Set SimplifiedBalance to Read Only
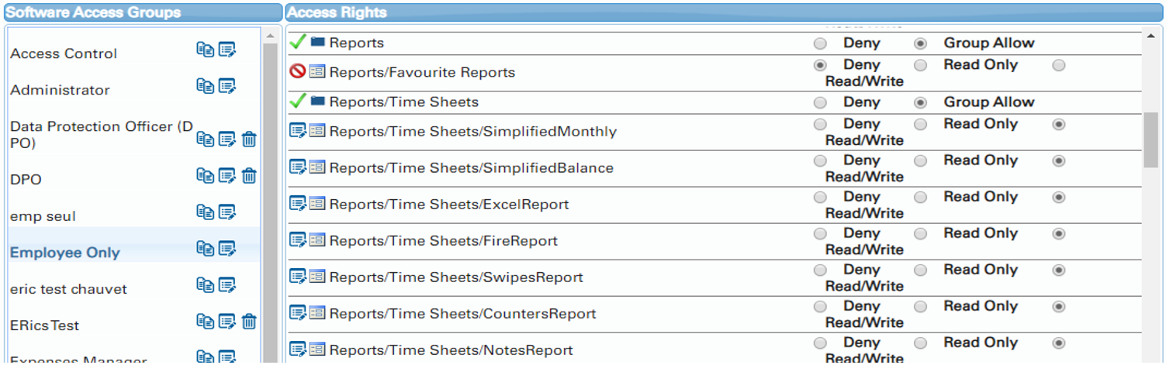The width and height of the screenshot is (1166, 365). [920, 161]
